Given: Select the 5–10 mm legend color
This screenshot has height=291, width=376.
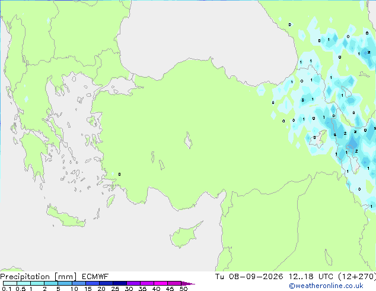Looking at the screenshot, I should pyautogui.click(x=65, y=283).
